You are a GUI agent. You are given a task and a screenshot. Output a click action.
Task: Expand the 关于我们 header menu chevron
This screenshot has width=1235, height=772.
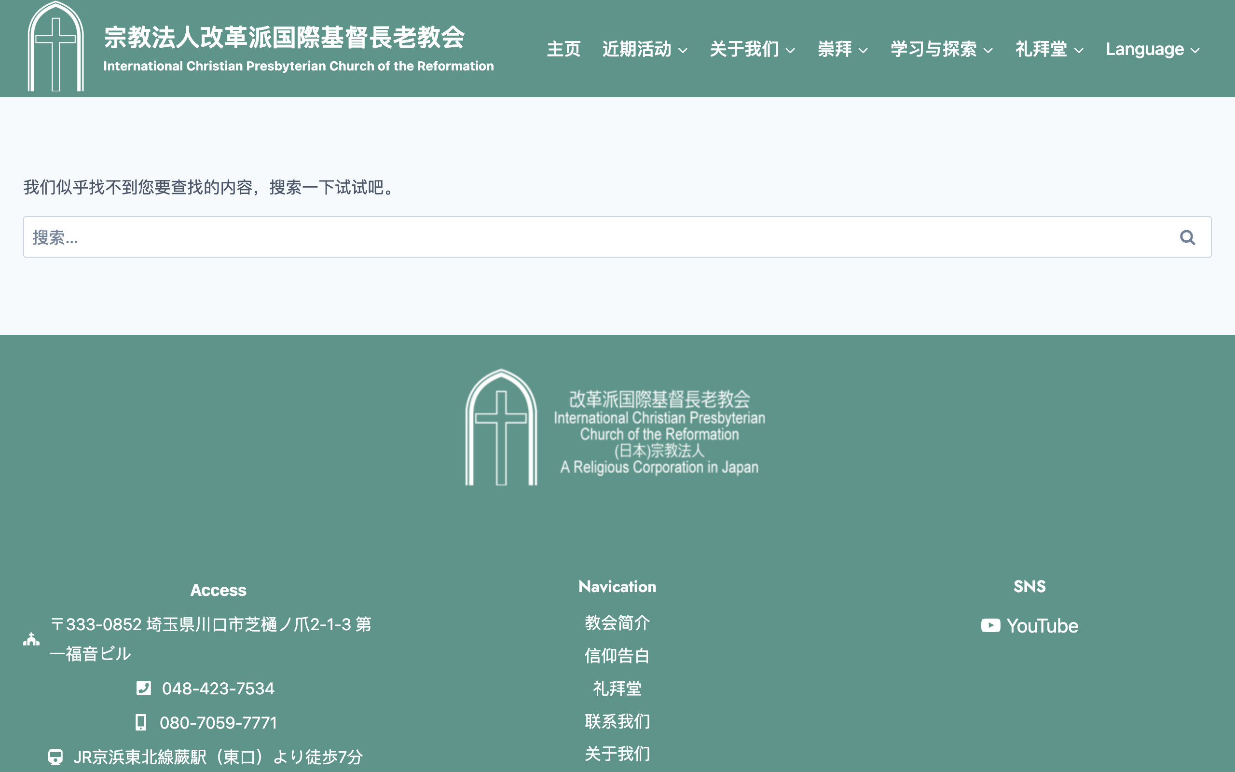point(791,50)
